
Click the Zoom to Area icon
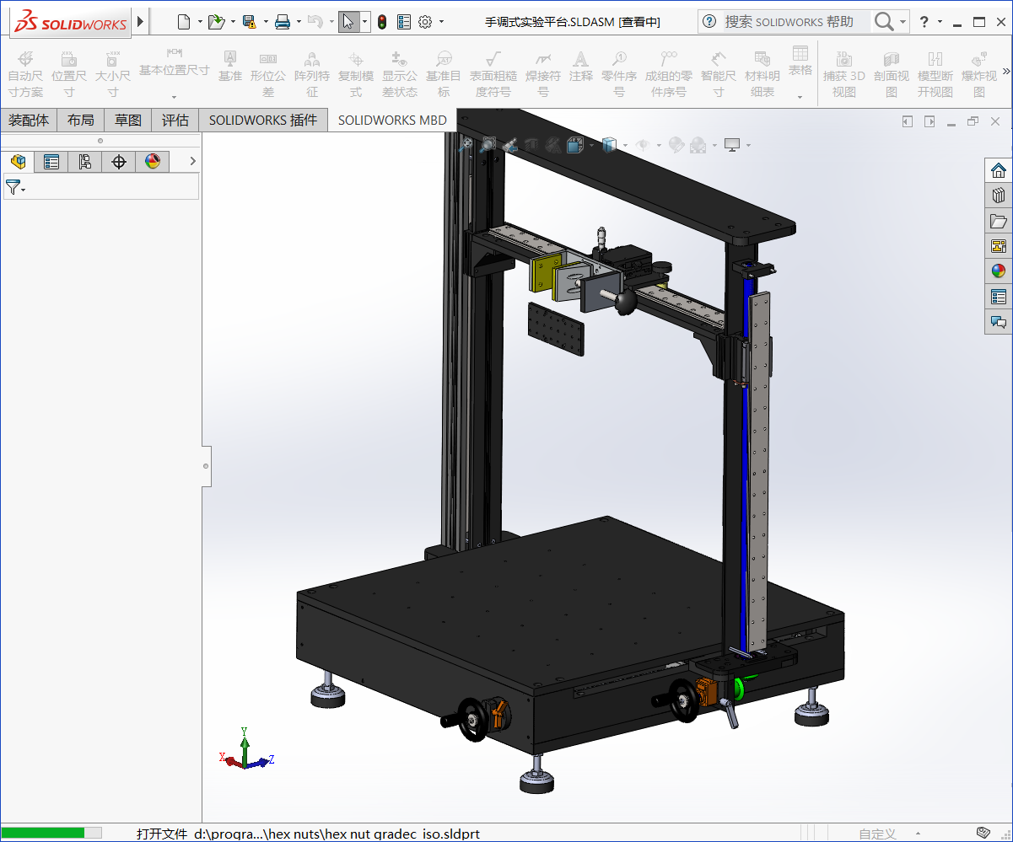(488, 145)
